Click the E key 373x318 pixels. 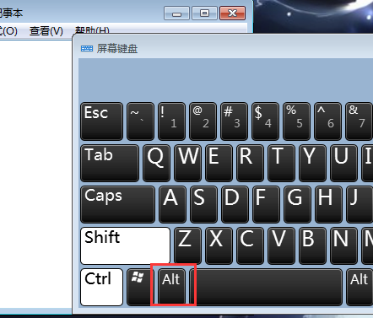(219, 163)
